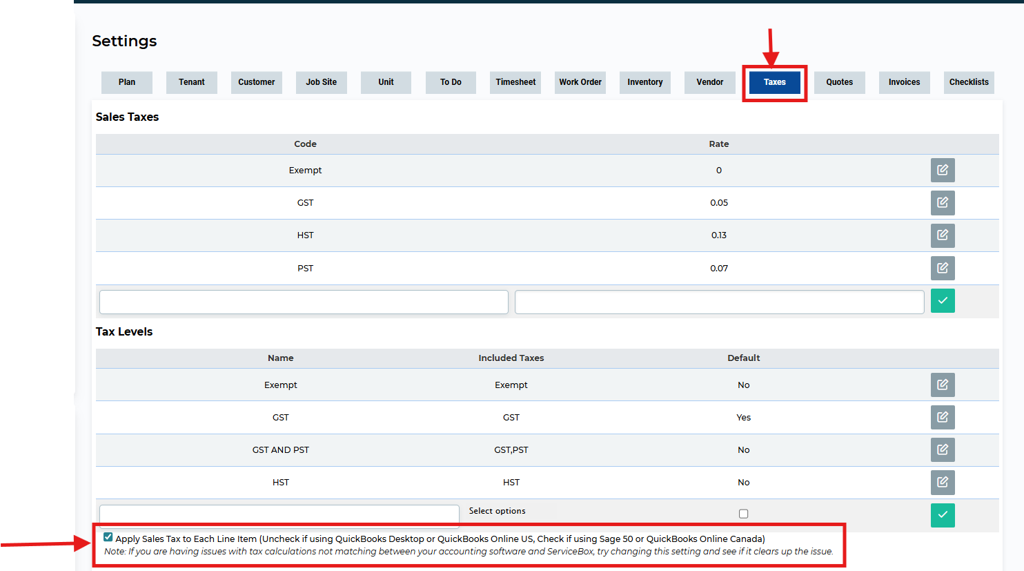The width and height of the screenshot is (1024, 571).
Task: Edit the HST tax level row
Action: (942, 483)
